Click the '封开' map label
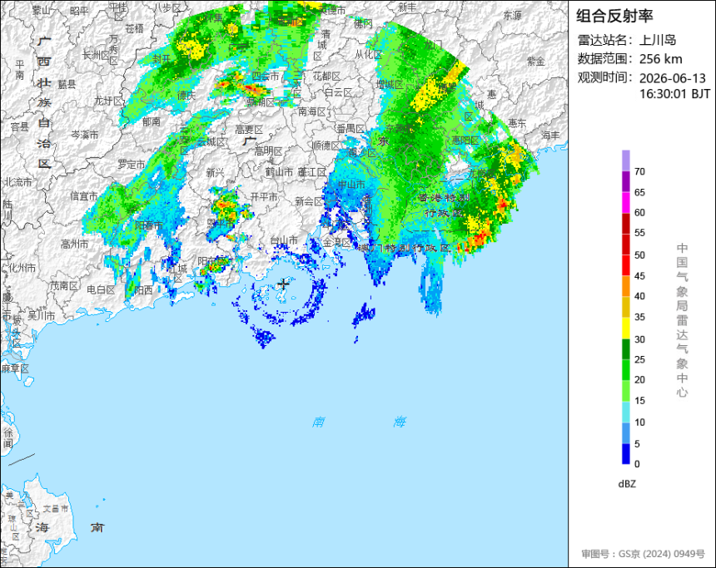The width and height of the screenshot is (716, 568). [162, 59]
